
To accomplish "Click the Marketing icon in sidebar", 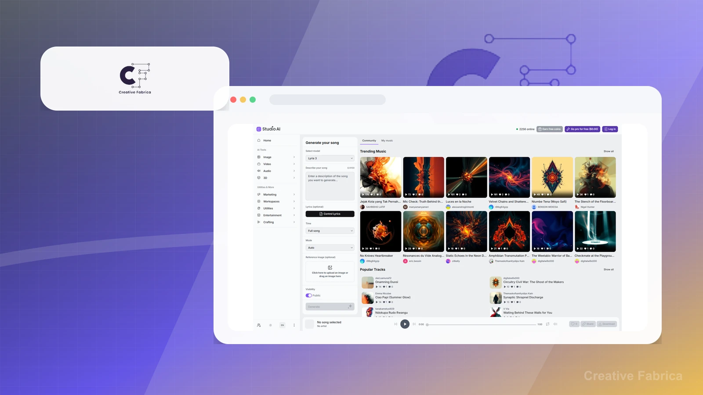I will [259, 194].
